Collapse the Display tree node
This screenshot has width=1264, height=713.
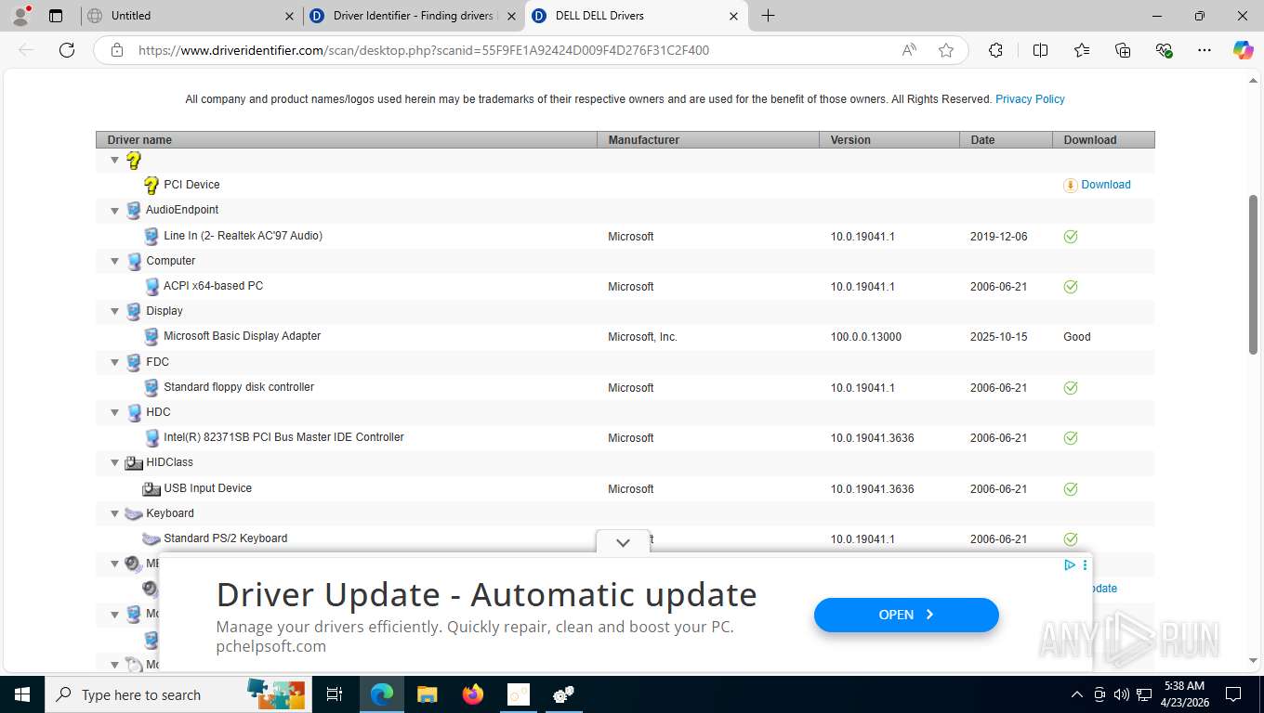pyautogui.click(x=115, y=311)
